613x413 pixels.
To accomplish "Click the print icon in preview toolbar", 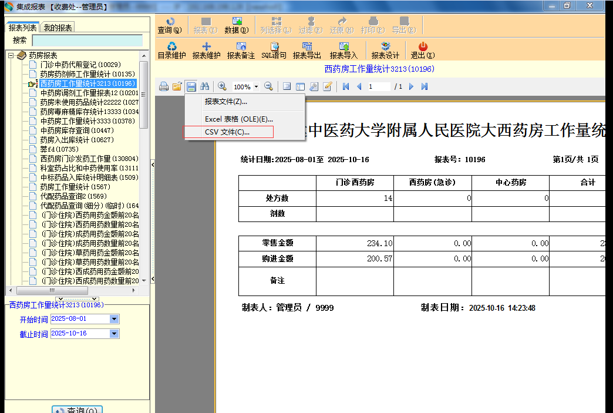I will [164, 86].
